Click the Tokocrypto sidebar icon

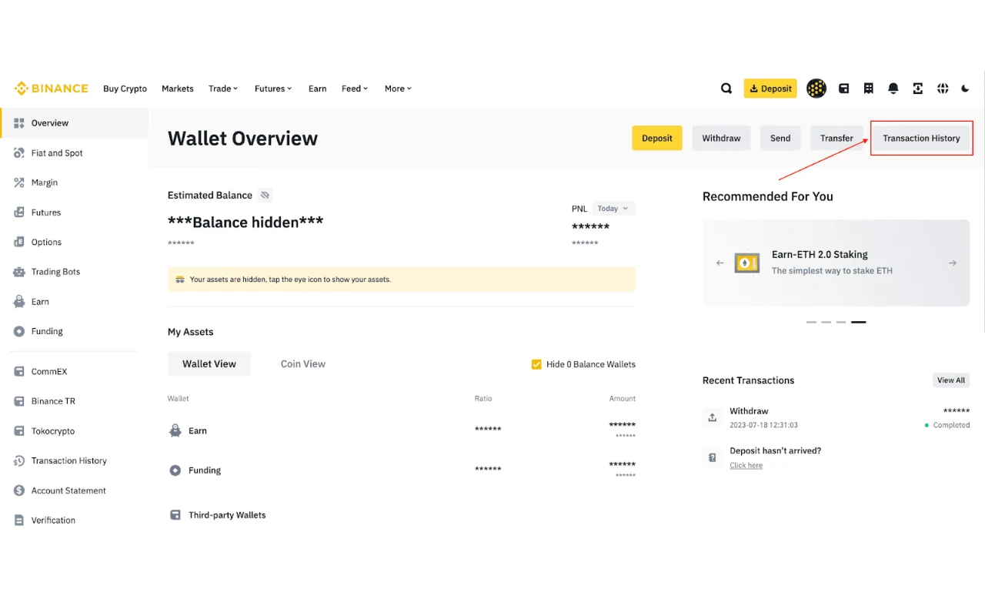19,431
